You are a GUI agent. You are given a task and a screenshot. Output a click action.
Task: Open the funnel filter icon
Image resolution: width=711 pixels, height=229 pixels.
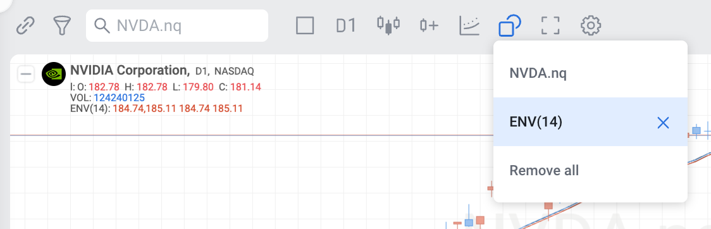point(62,26)
